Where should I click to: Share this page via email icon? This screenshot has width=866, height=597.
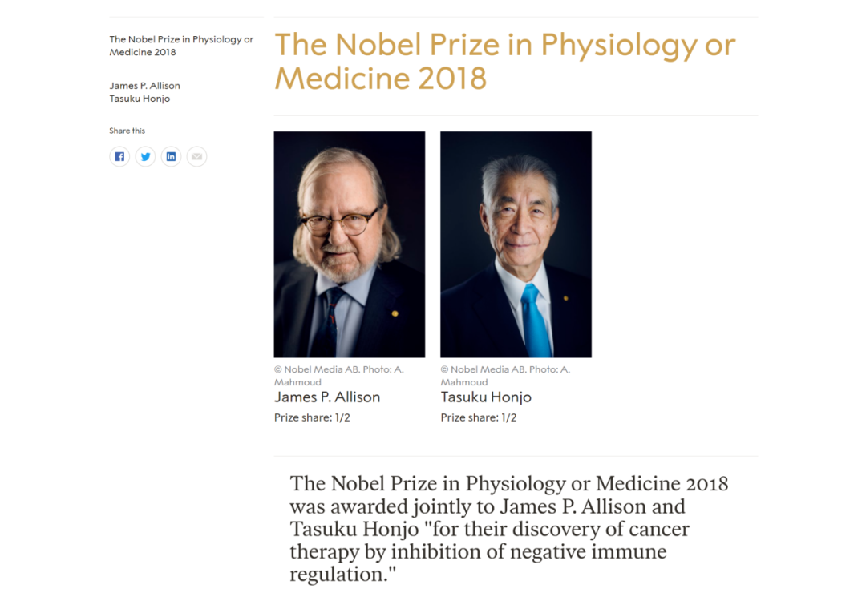point(196,157)
